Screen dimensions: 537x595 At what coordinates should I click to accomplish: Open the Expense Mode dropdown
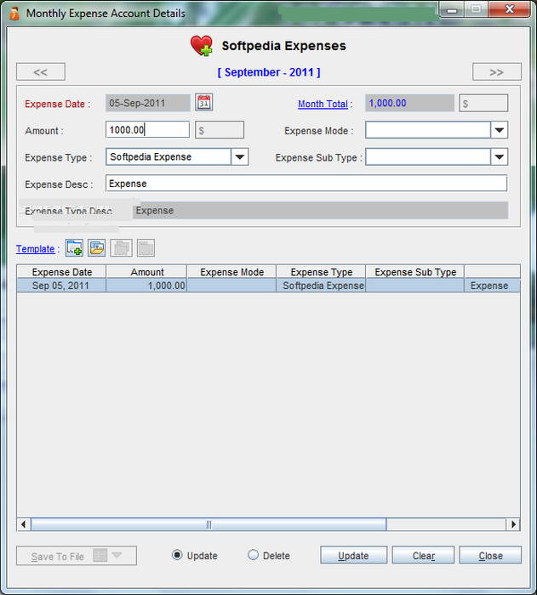pyautogui.click(x=499, y=130)
